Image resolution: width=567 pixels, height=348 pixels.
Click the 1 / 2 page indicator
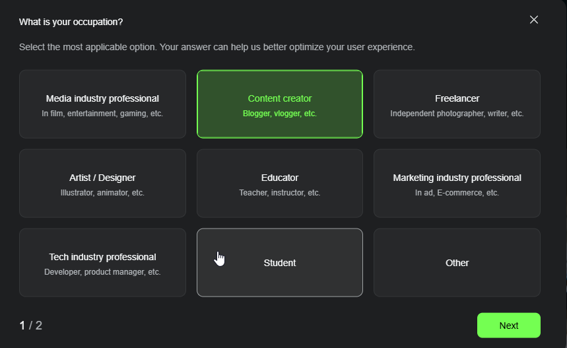[x=30, y=325]
